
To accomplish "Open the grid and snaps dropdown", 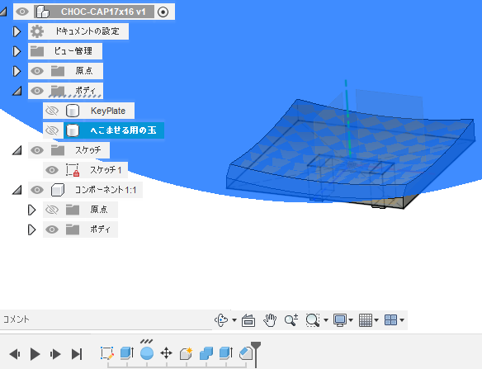I will (x=376, y=320).
